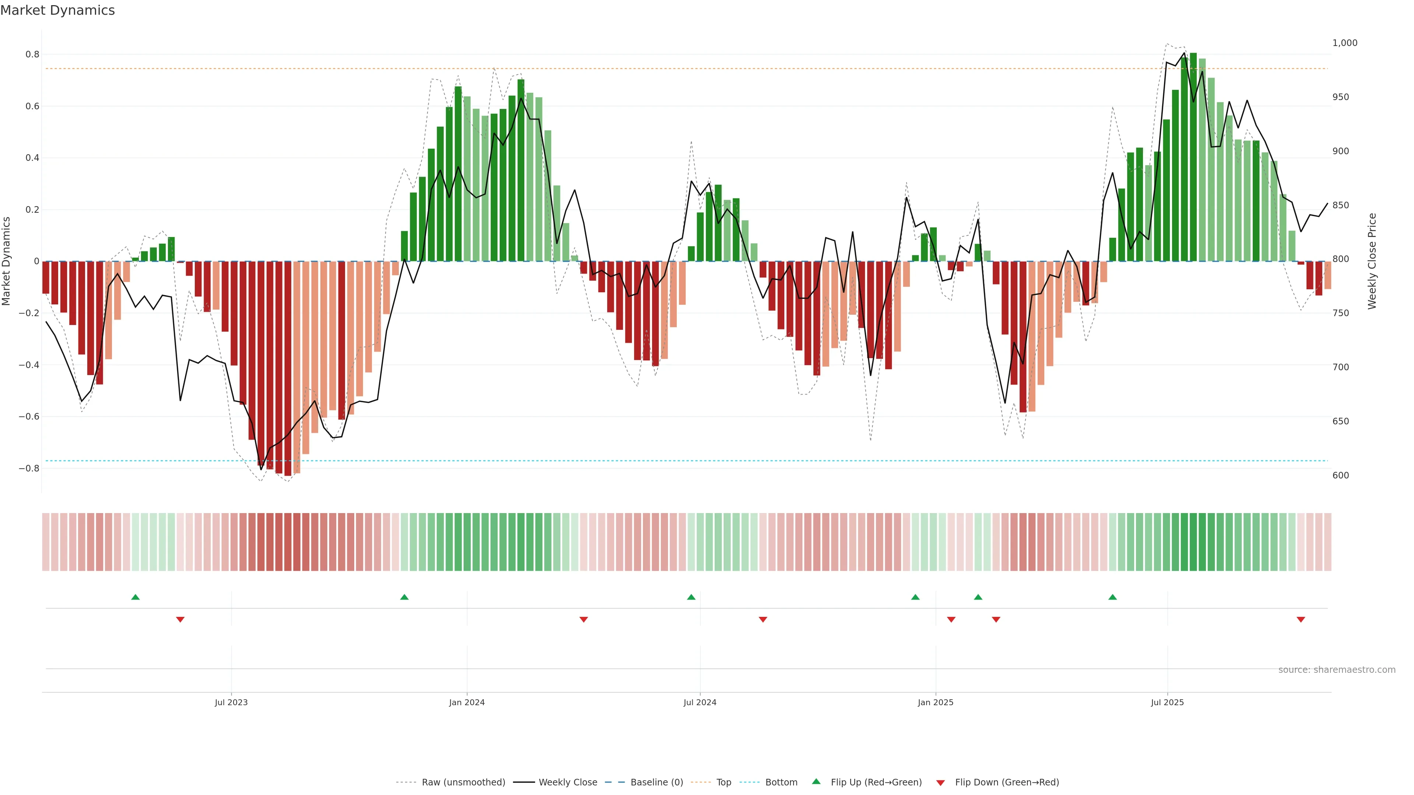The image size is (1414, 795).
Task: Click the leftmost red flip-down triangle marker
Action: pos(180,619)
